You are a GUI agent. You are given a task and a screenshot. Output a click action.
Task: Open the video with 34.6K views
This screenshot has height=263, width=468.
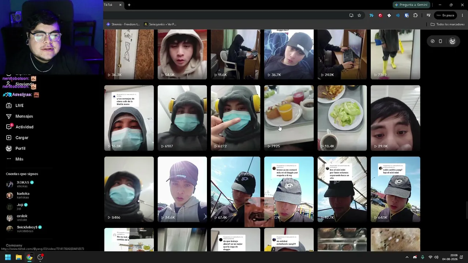182,189
